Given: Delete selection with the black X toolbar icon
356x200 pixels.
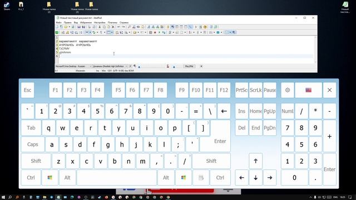Looking at the screenshot, I should (113, 27).
